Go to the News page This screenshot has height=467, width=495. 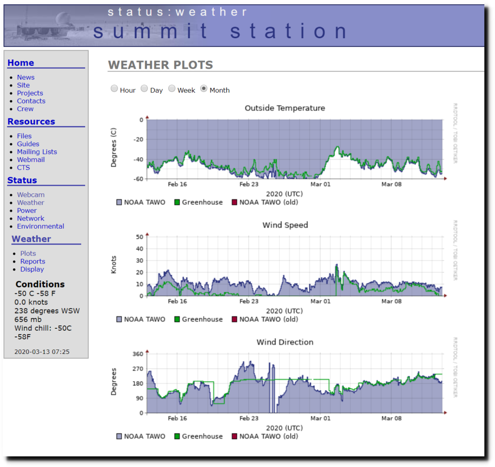click(x=26, y=77)
